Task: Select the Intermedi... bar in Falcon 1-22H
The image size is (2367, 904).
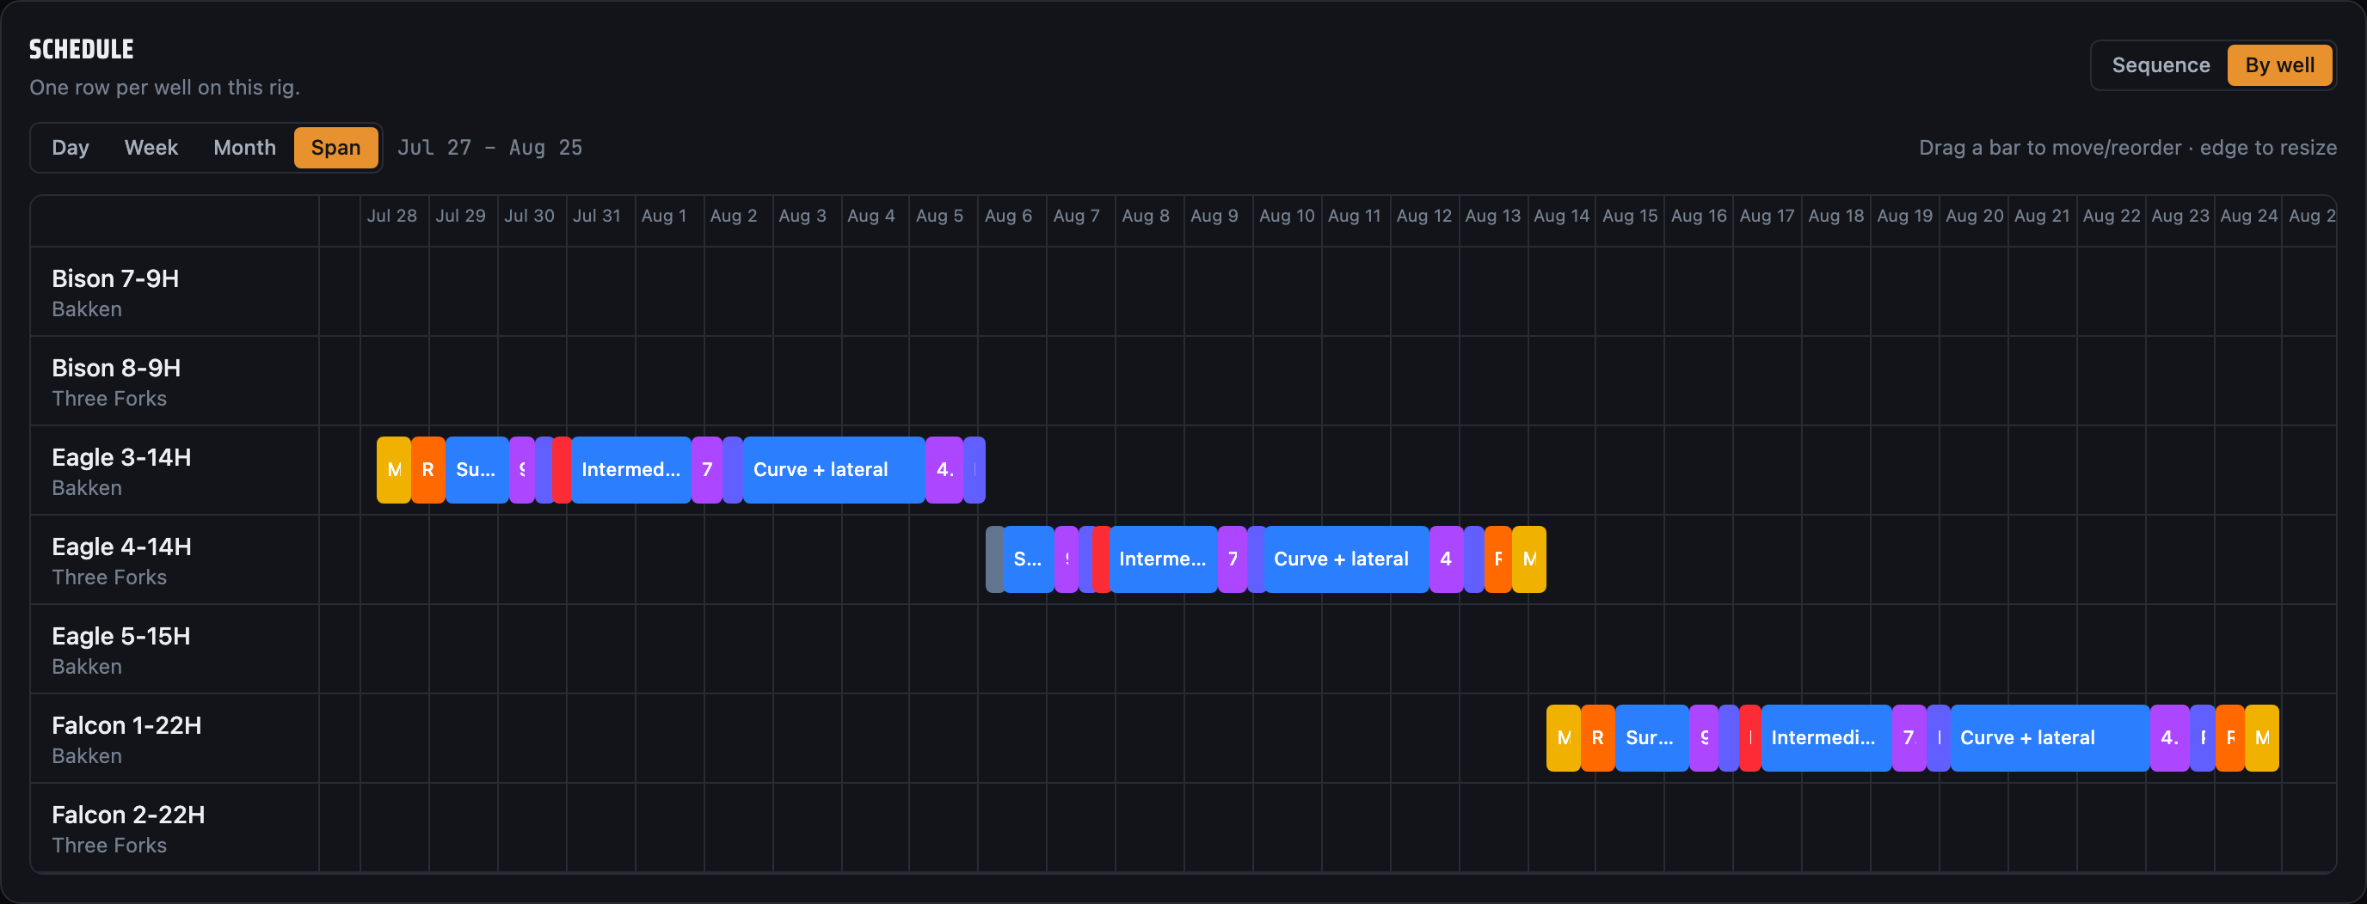Action: (x=1827, y=738)
